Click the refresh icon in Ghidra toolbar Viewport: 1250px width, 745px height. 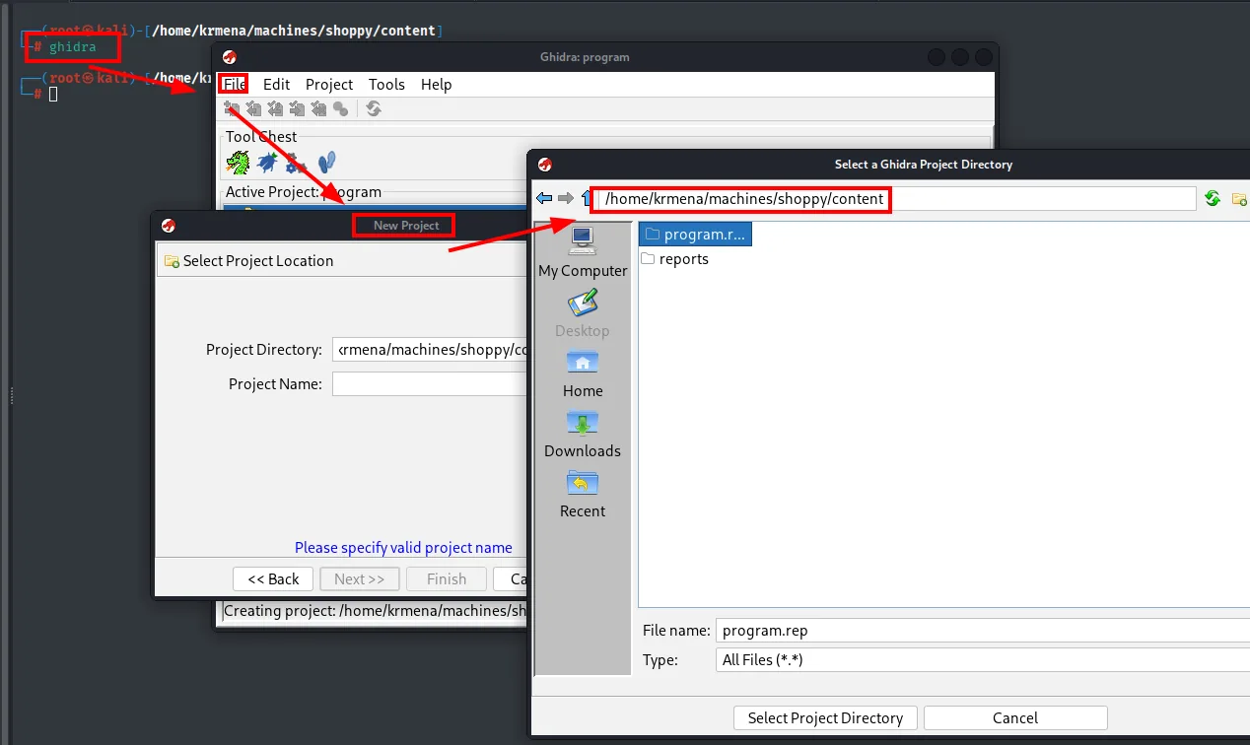tap(374, 108)
